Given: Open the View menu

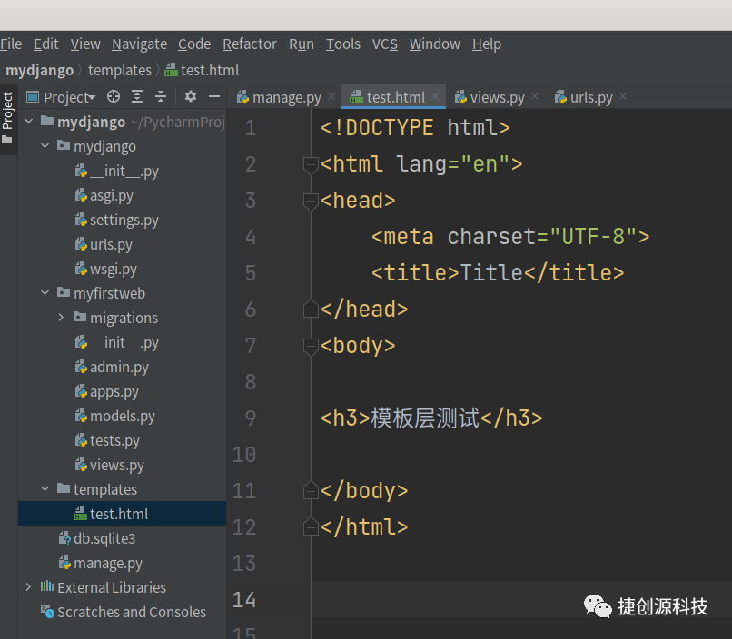Looking at the screenshot, I should pos(85,44).
